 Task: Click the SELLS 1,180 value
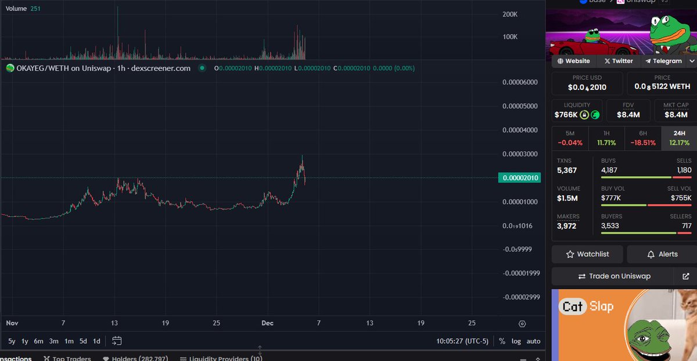684,170
